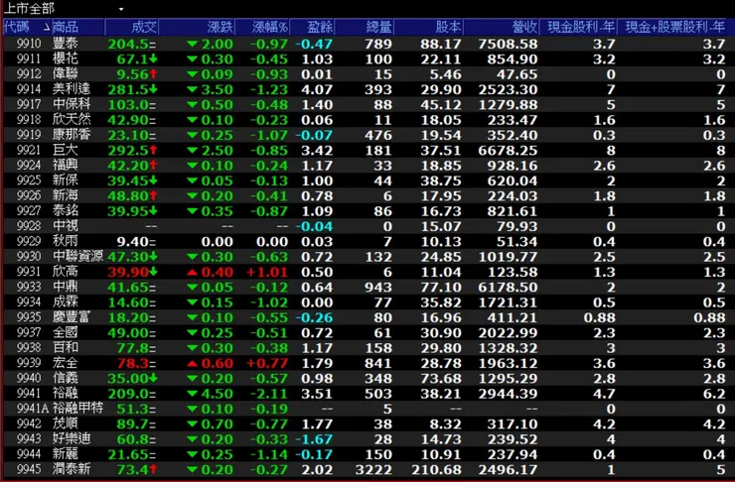Click the 204.5 price for 豐泰
The image size is (735, 482).
tap(128, 44)
